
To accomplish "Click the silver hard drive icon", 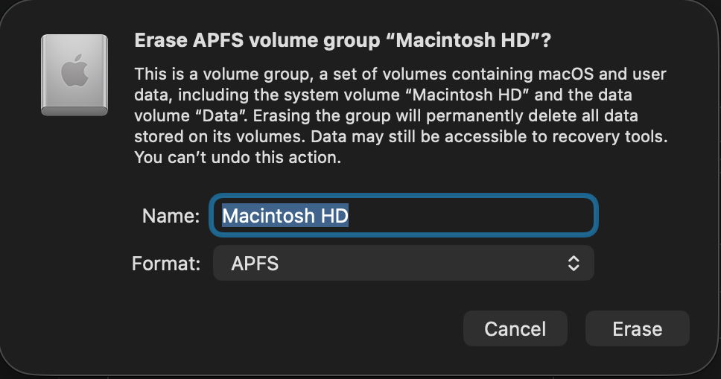I will coord(74,74).
